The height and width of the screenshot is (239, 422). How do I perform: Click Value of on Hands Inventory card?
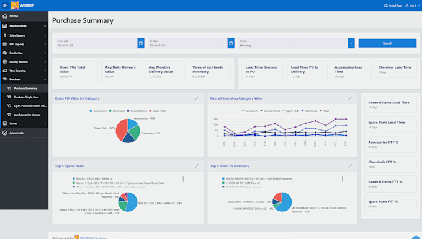(x=210, y=72)
